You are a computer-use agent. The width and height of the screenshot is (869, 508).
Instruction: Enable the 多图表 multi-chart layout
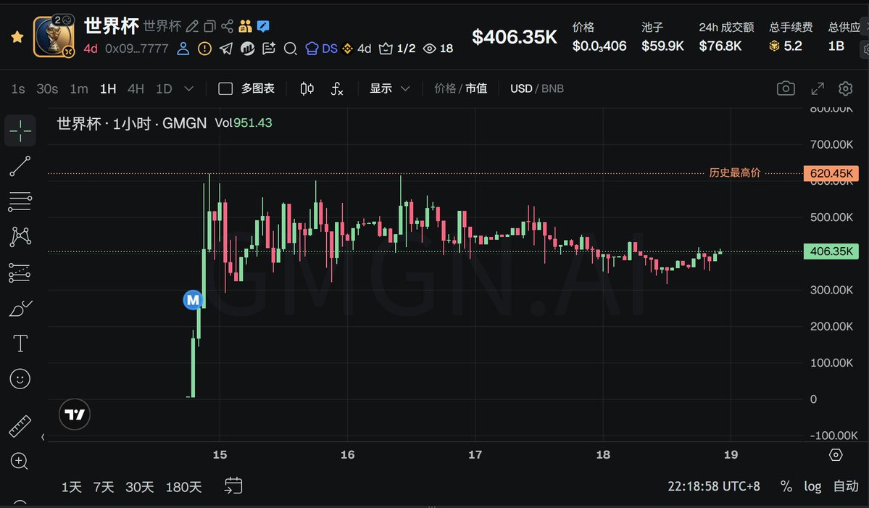[246, 88]
